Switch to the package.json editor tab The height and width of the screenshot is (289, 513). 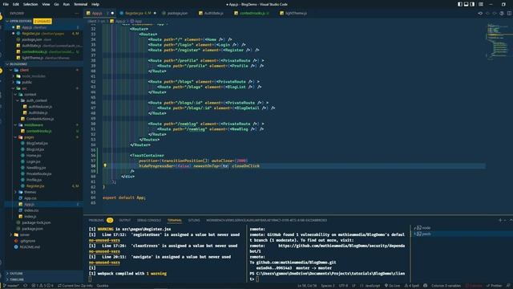[177, 13]
